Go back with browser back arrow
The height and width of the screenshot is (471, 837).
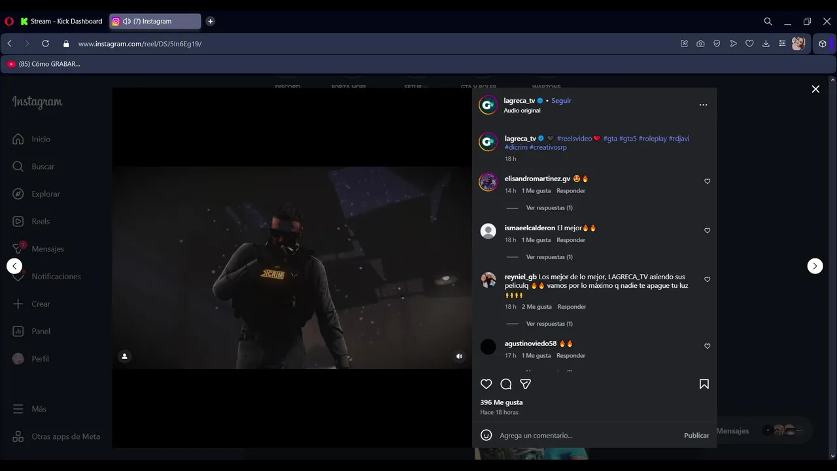click(x=9, y=44)
